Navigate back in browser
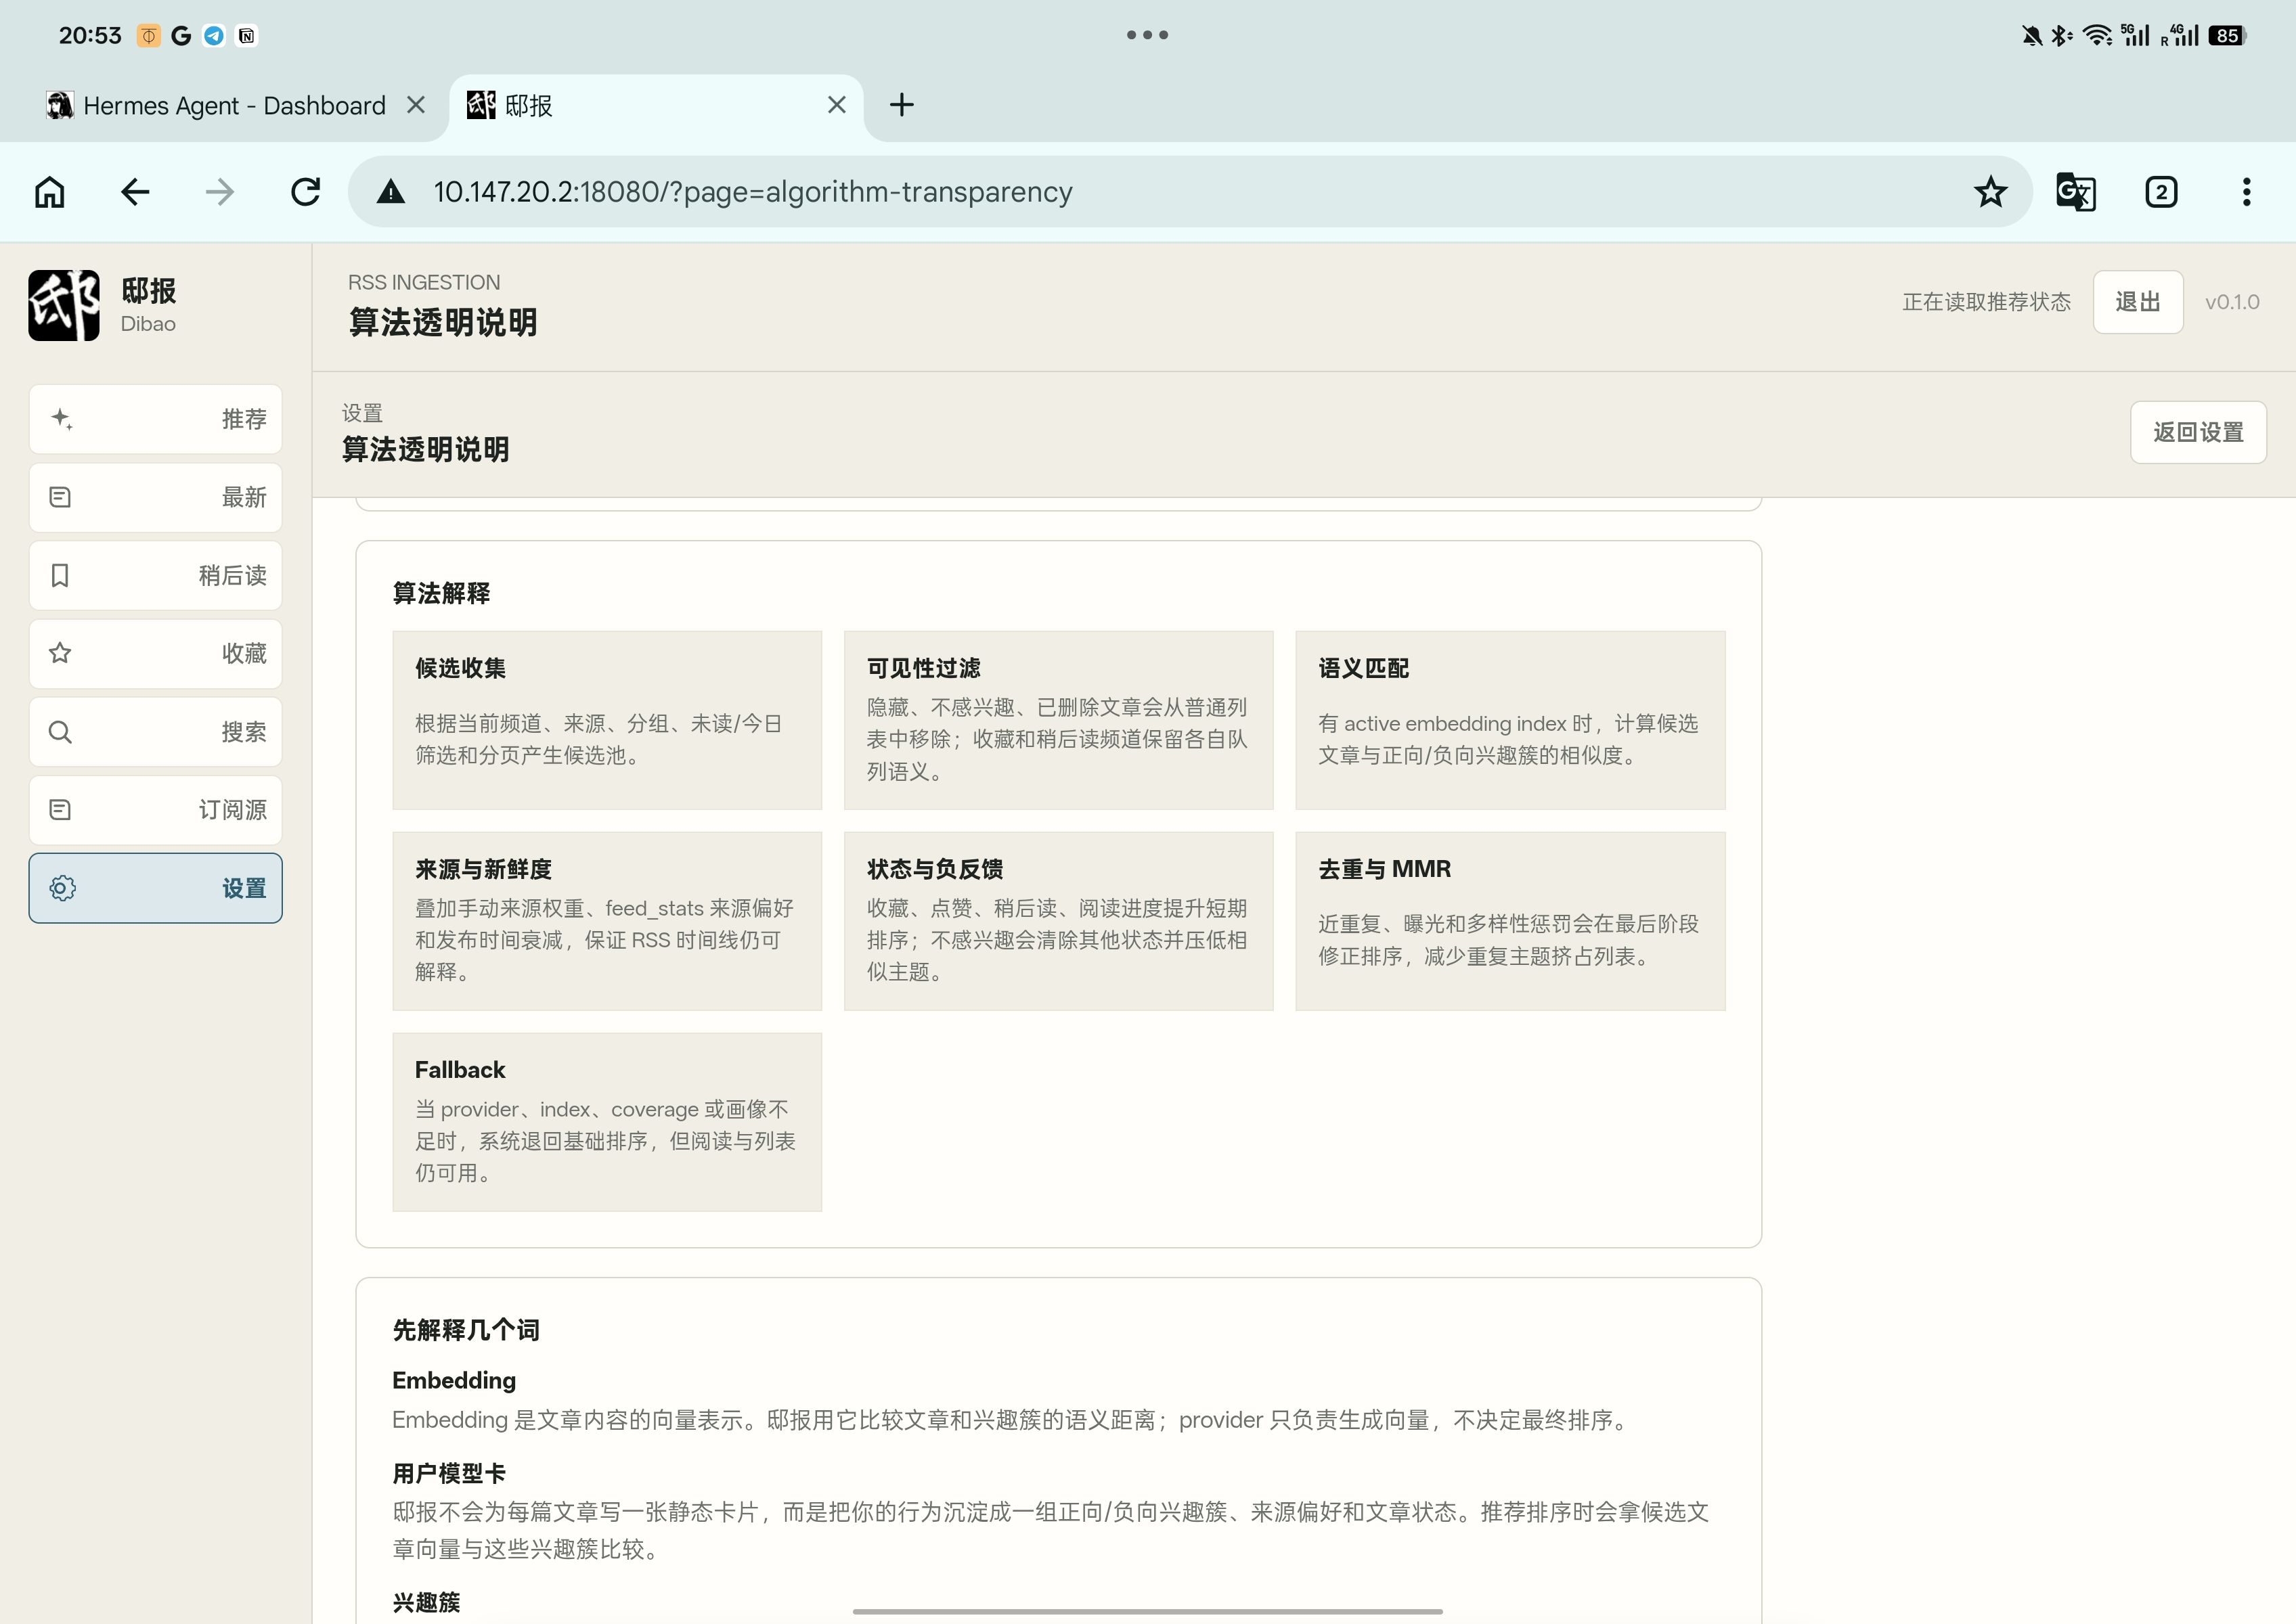Viewport: 2296px width, 1624px height. pyautogui.click(x=135, y=191)
